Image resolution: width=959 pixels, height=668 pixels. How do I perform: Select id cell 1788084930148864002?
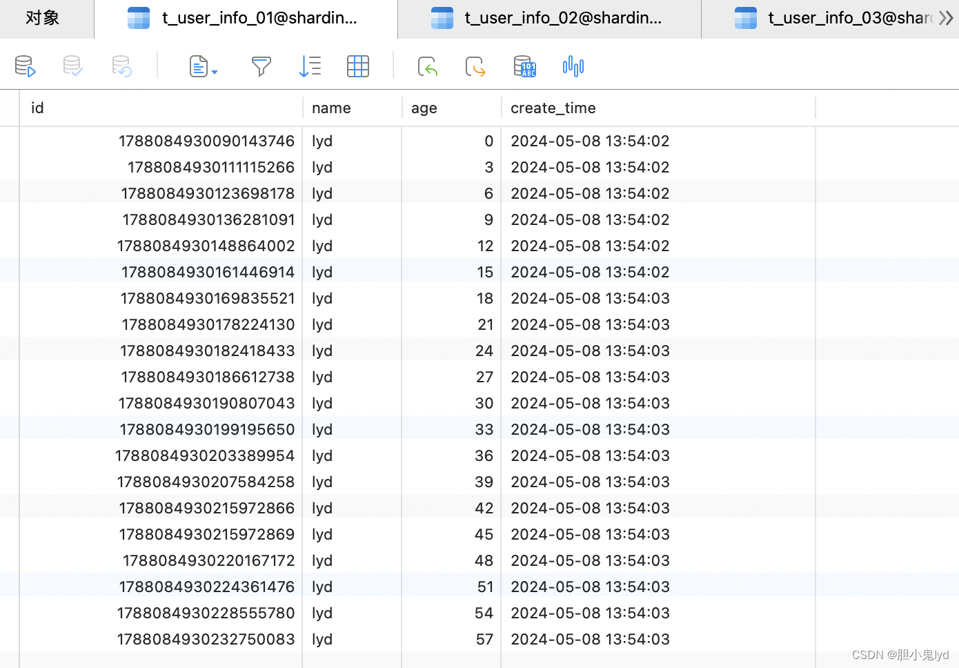(161, 246)
